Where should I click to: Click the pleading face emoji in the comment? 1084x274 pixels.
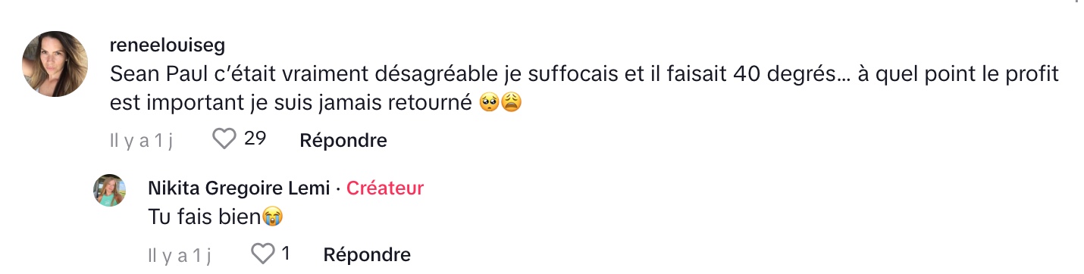[x=489, y=102]
